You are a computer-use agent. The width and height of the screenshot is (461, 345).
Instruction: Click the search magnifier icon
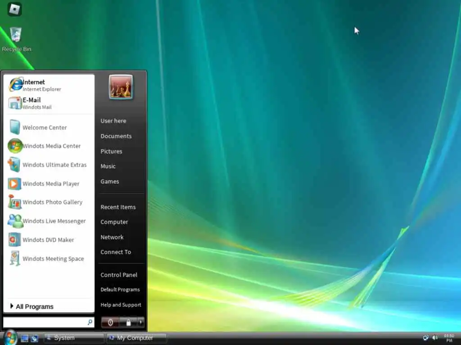point(90,322)
